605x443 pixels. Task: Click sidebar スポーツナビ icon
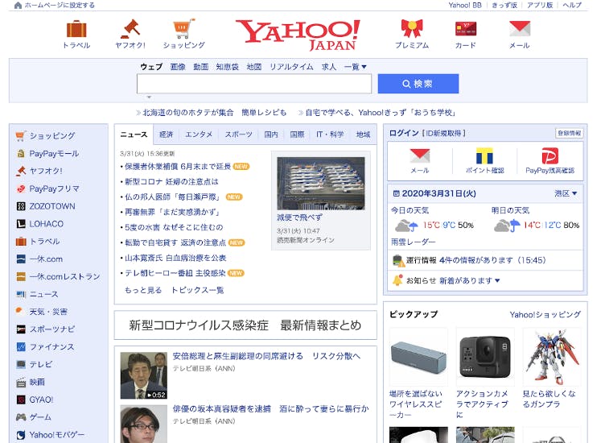[21, 329]
